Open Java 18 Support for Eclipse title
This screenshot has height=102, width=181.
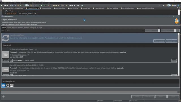point(27,65)
